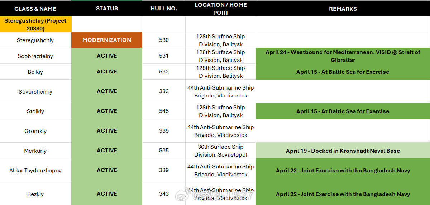Click Boikiy's ACTIVE status cell
The height and width of the screenshot is (205, 430).
(x=107, y=72)
